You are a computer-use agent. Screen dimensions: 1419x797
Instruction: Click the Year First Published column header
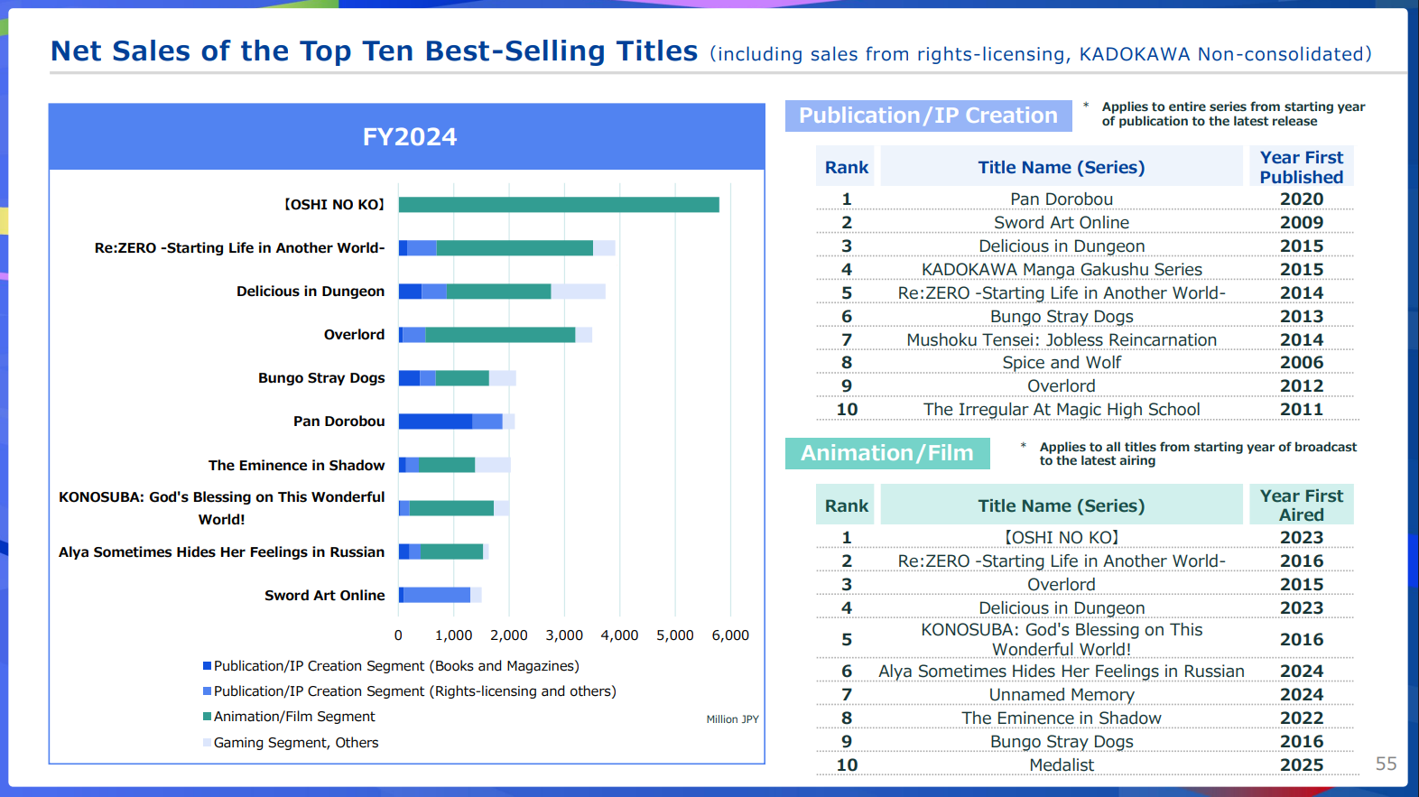[x=1301, y=167]
